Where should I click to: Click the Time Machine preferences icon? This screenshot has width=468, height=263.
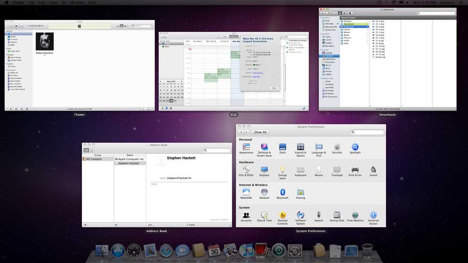(x=355, y=215)
